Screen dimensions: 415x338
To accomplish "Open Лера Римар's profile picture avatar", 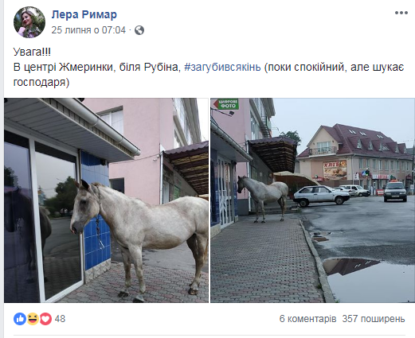I will pyautogui.click(x=29, y=22).
